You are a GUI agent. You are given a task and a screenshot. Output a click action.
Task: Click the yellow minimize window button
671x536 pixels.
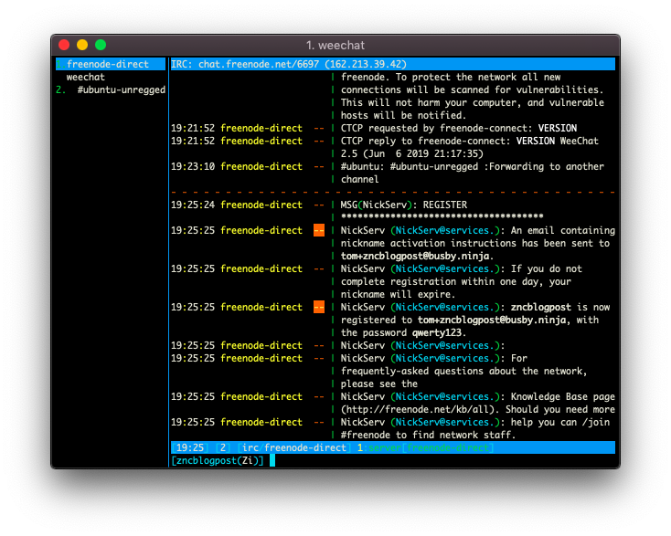pyautogui.click(x=82, y=45)
